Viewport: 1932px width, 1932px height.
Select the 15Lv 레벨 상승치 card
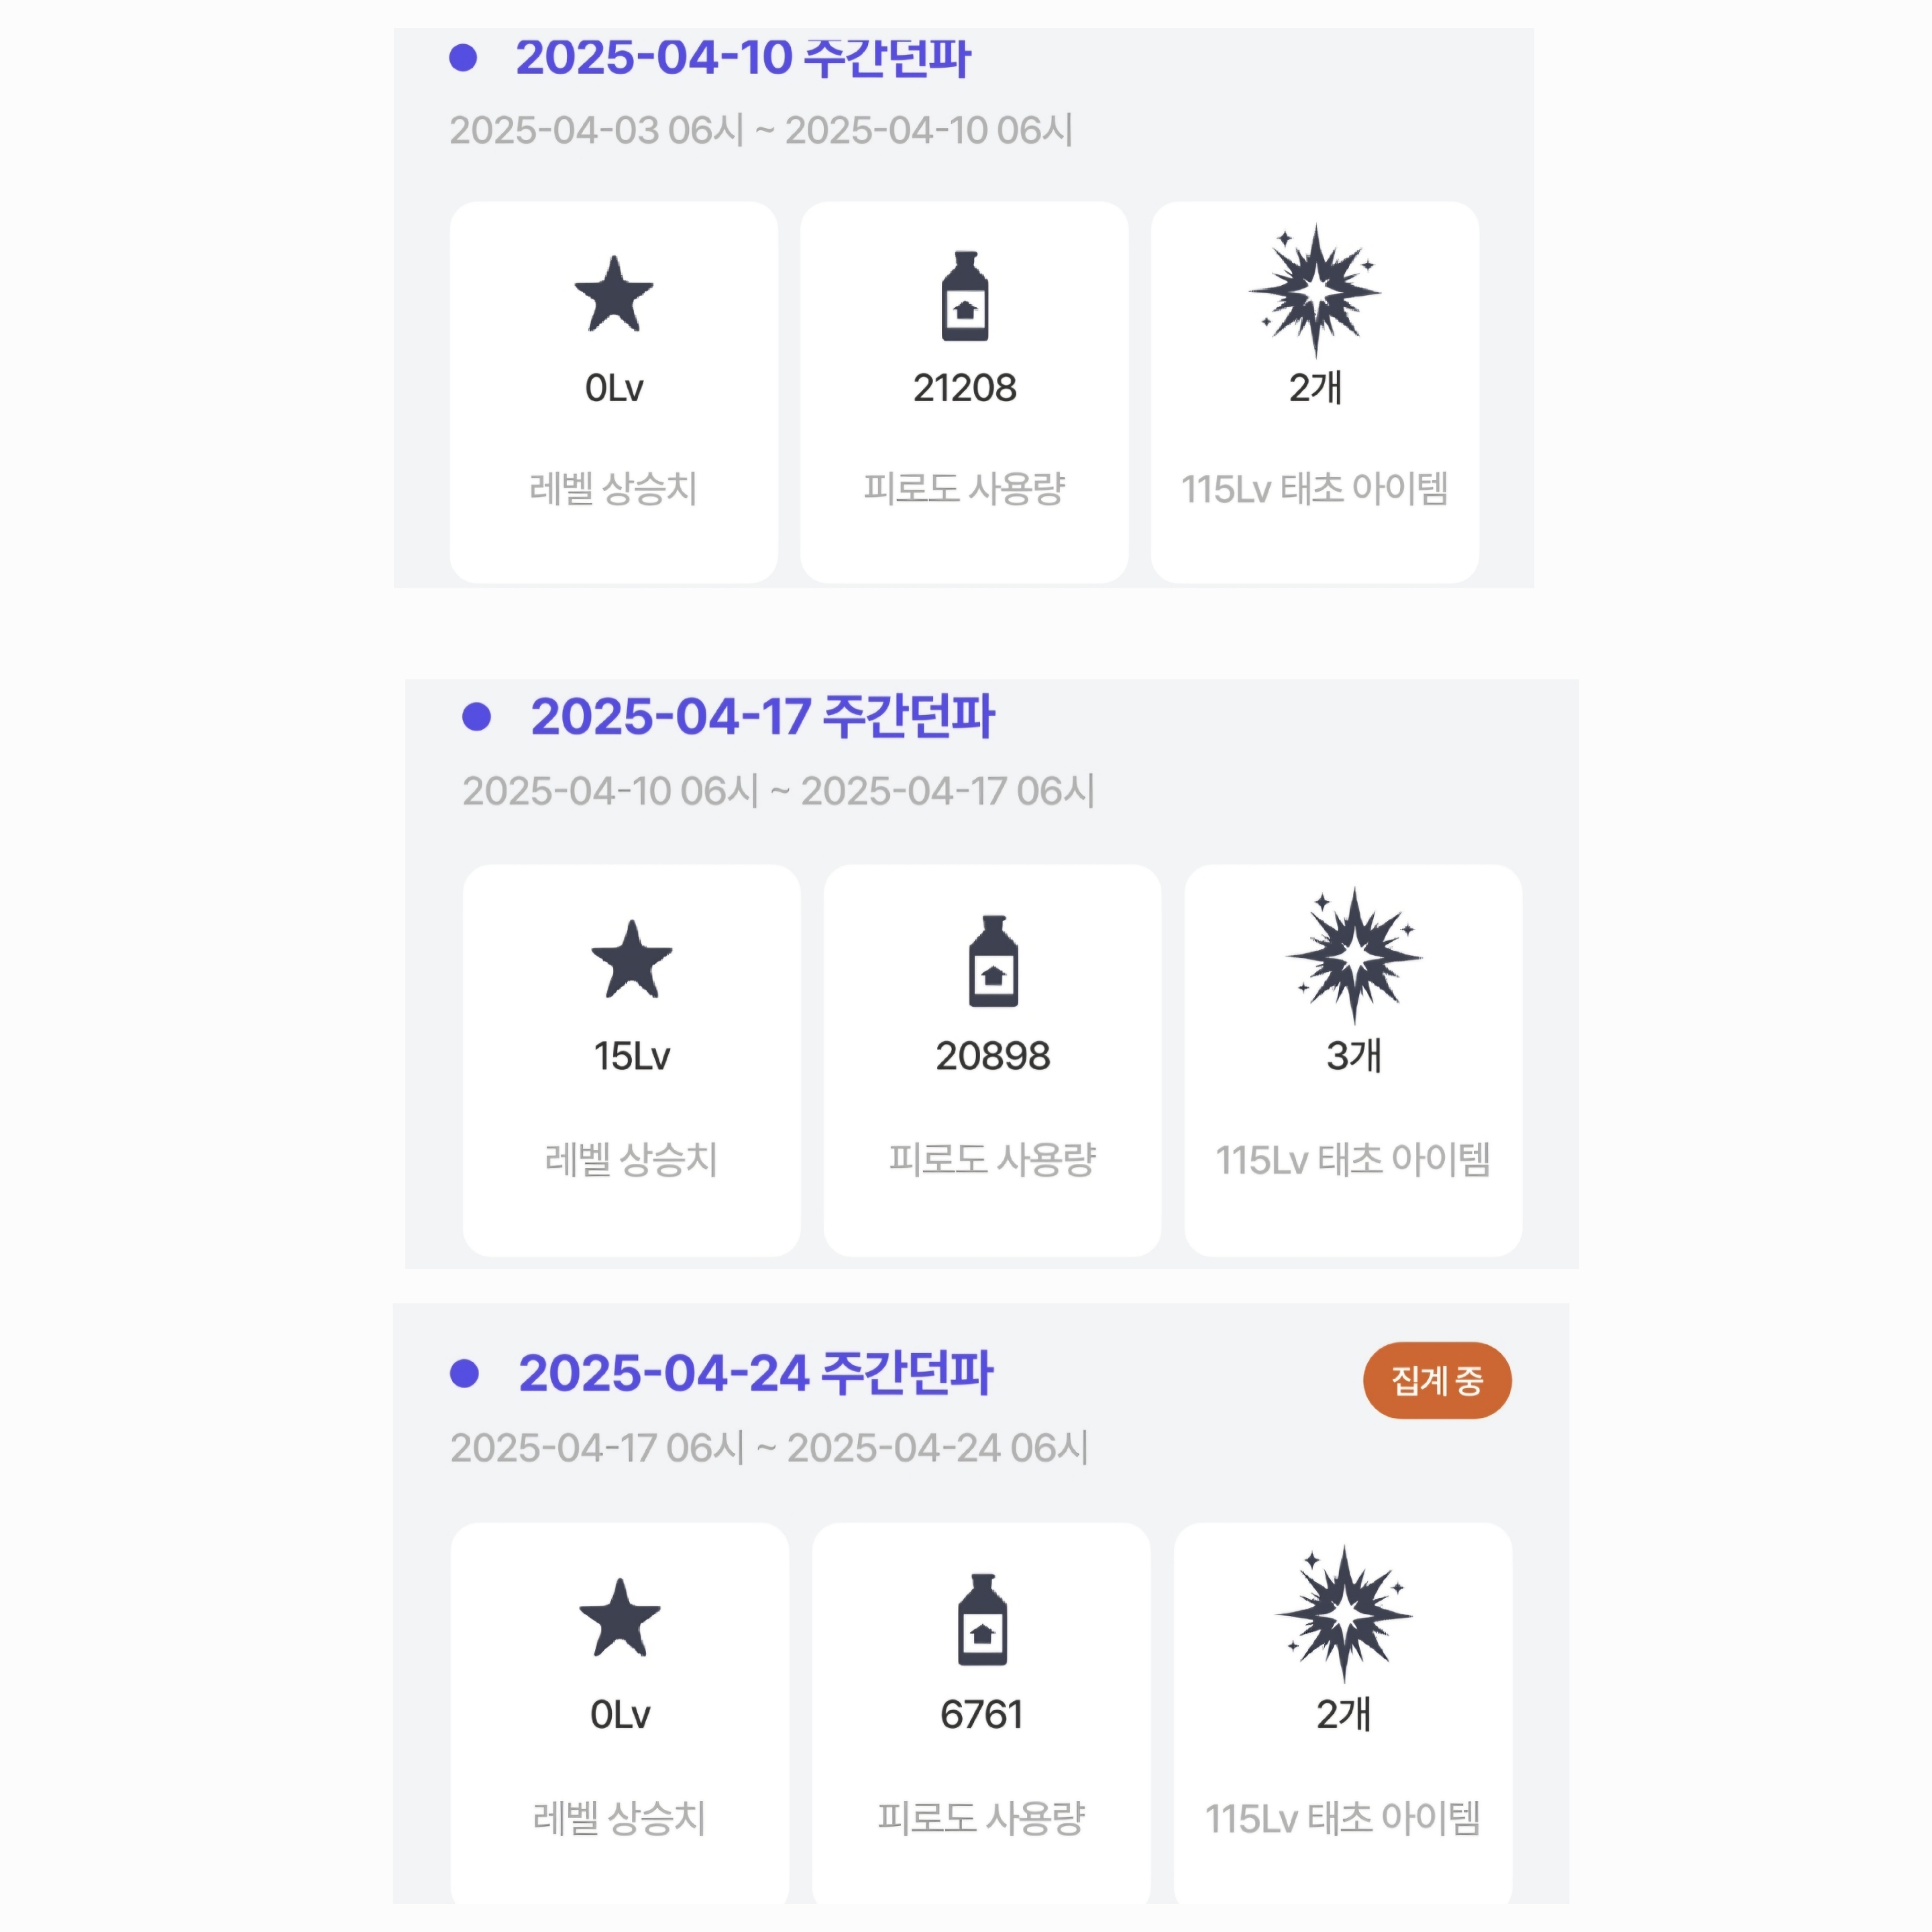(x=631, y=1060)
